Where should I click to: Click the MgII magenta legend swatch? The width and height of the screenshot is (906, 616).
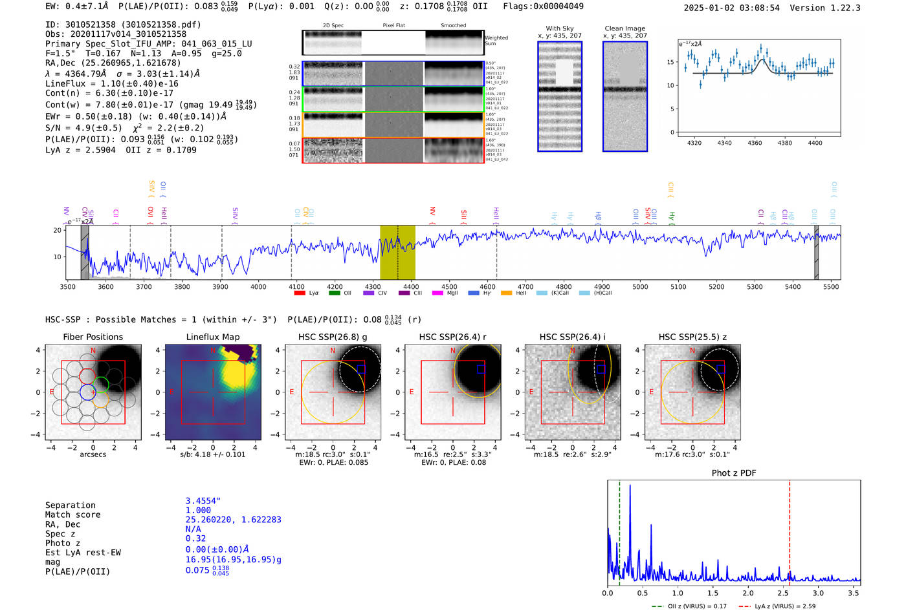pos(437,293)
